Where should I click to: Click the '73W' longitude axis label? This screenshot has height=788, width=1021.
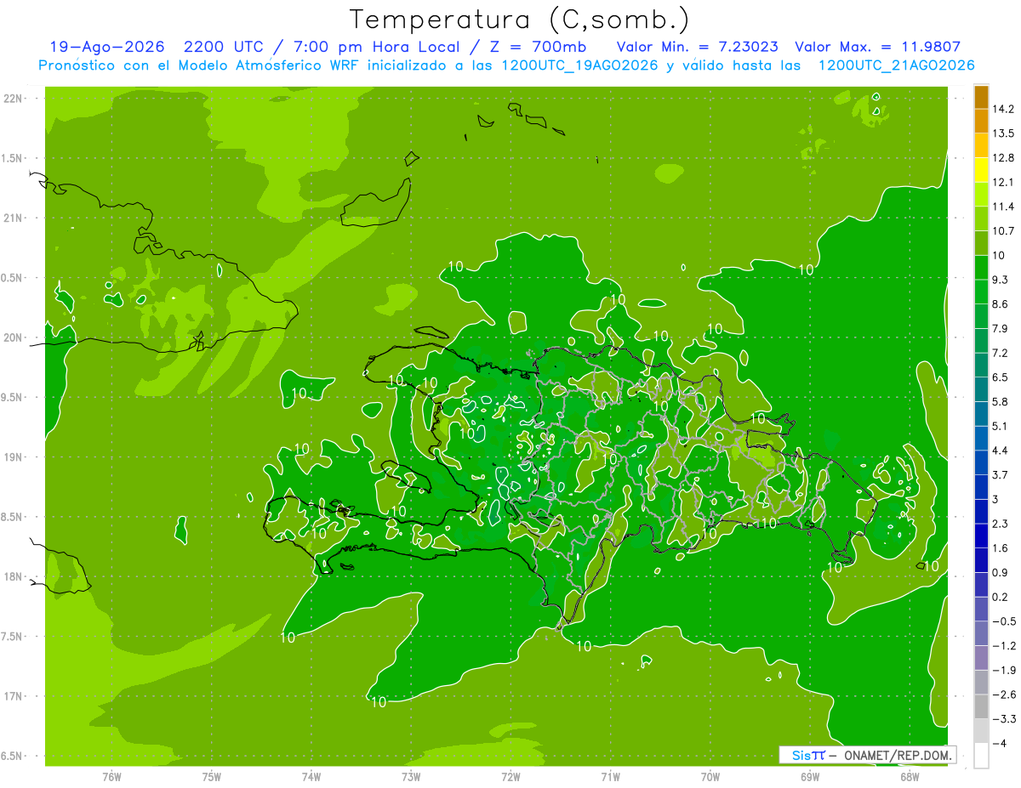point(411,777)
